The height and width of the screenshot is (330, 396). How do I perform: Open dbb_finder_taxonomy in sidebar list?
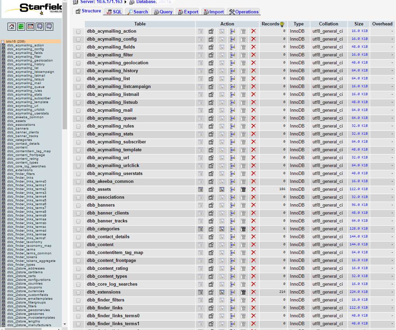[x=25, y=242]
